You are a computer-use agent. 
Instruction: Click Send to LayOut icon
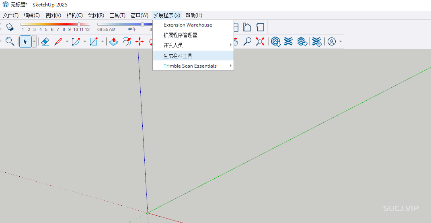tap(302, 41)
